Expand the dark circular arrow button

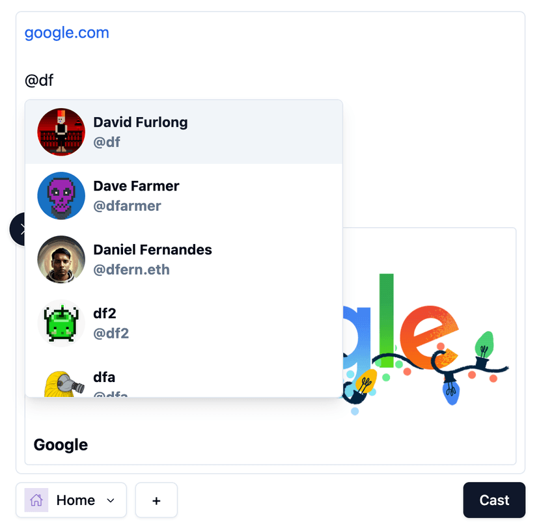click(x=18, y=229)
